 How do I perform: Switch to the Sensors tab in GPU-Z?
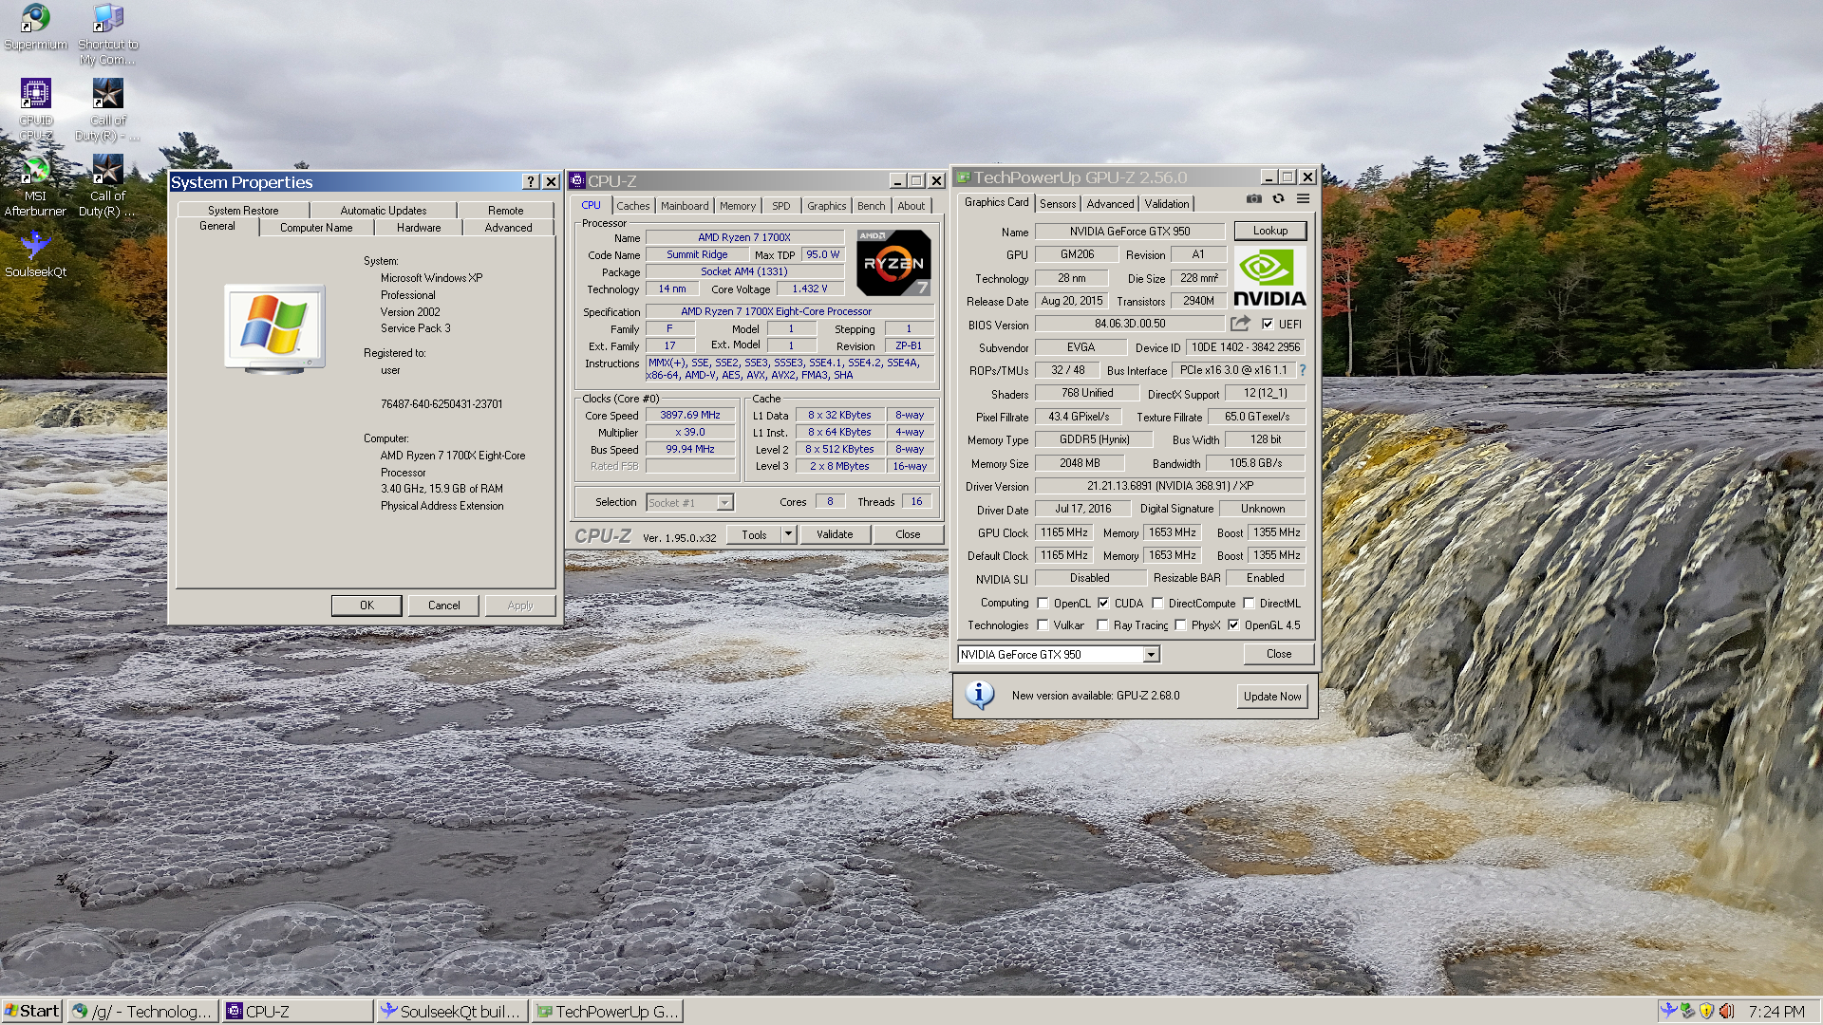tap(1058, 204)
